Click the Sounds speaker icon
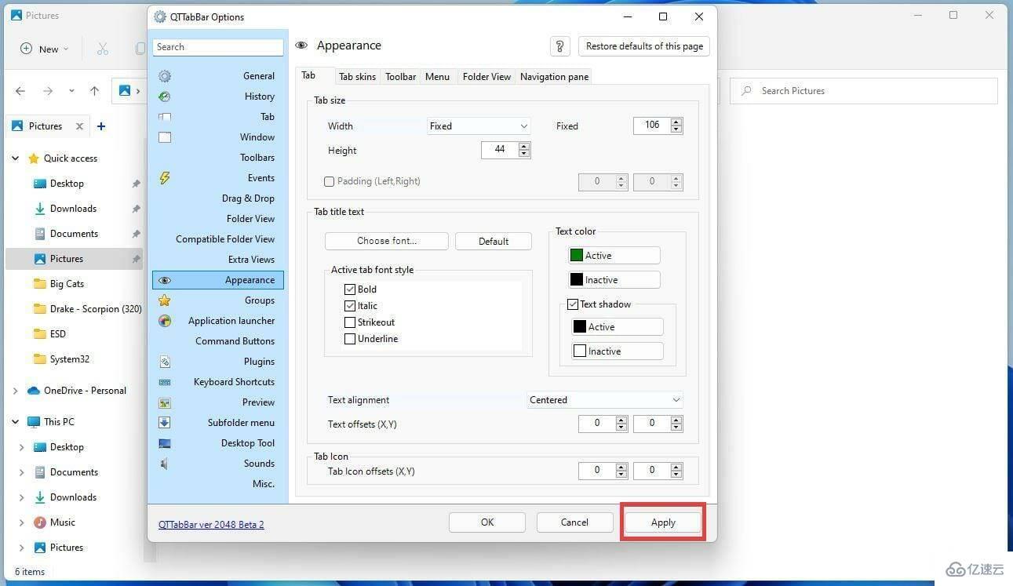This screenshot has width=1013, height=586. point(165,464)
